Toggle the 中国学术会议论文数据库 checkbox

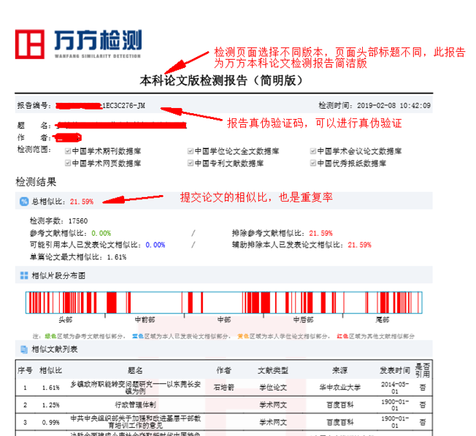(313, 151)
